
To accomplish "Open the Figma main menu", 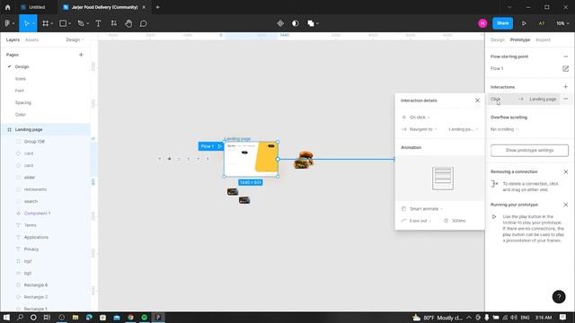I will [x=8, y=23].
